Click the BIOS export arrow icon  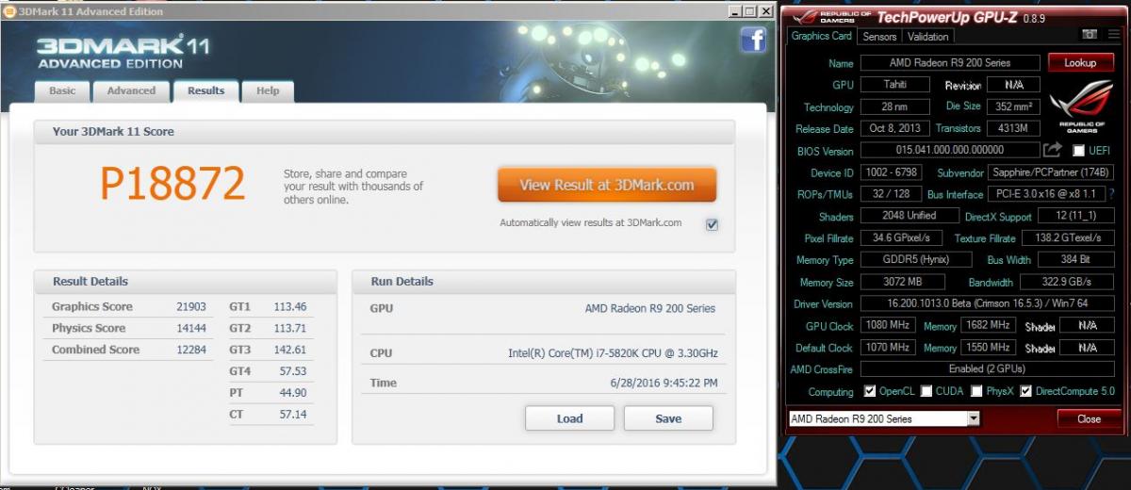1053,150
